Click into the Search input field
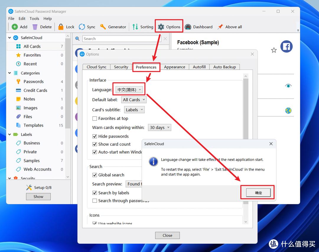Image resolution: width=319 pixels, height=252 pixels. [x=121, y=39]
